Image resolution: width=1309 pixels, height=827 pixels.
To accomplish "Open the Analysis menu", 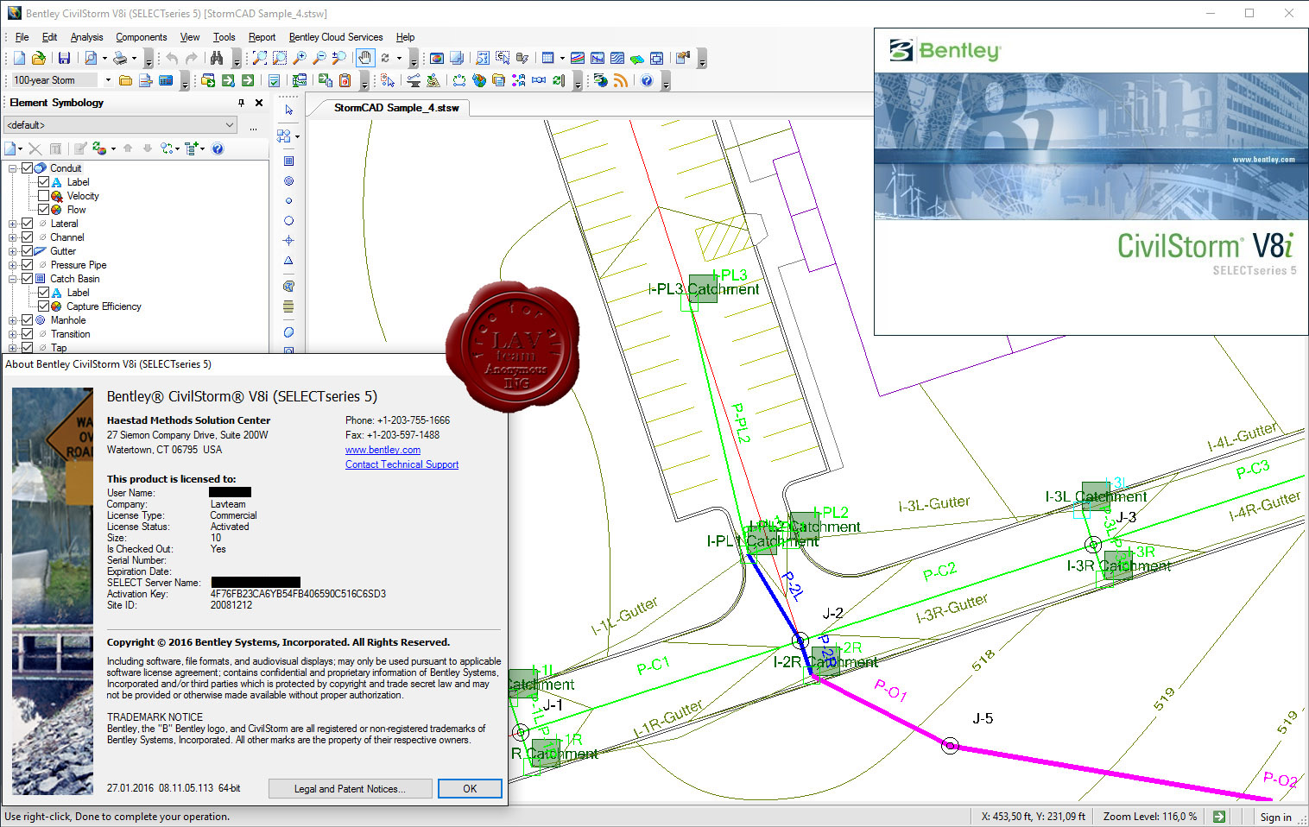I will pos(86,37).
